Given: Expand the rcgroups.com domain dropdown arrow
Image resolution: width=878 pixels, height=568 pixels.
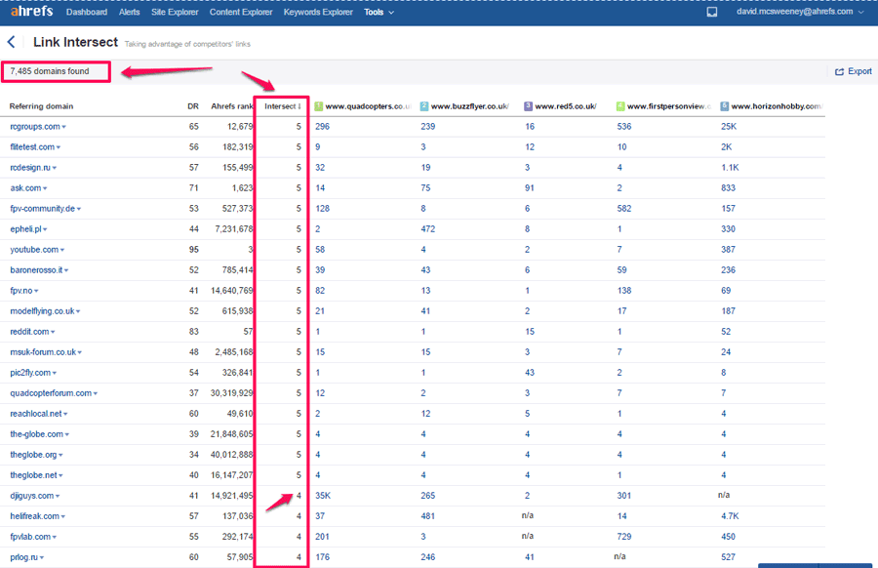Looking at the screenshot, I should [x=63, y=127].
